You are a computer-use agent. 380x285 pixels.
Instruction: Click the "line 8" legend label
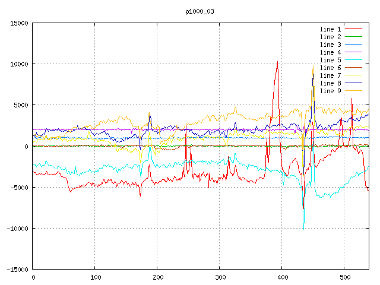point(330,83)
